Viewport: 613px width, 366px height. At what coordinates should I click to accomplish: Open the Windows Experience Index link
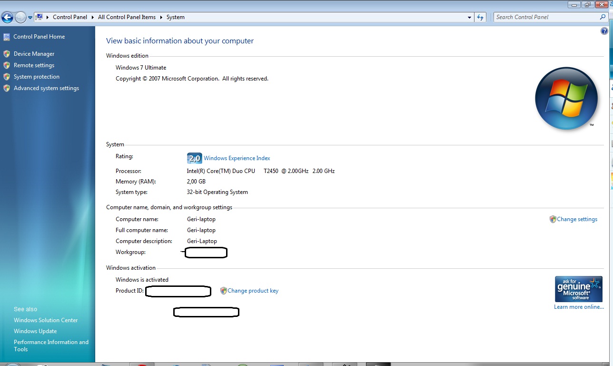(237, 158)
